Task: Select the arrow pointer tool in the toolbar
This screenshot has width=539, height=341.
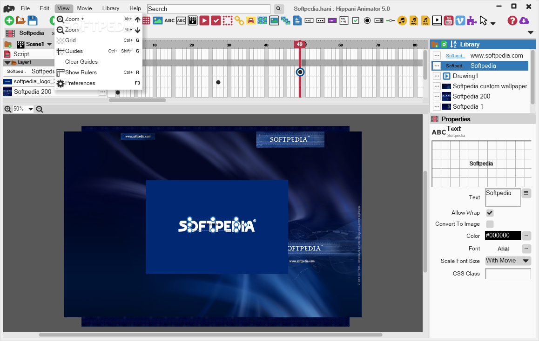Action: [x=483, y=20]
